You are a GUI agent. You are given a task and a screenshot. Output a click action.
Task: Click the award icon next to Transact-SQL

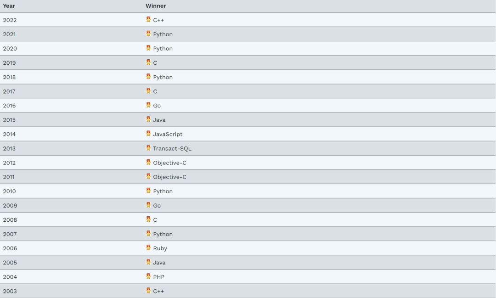click(x=148, y=148)
